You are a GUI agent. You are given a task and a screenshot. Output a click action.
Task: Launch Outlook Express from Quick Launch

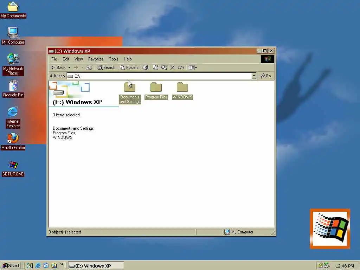[46, 266]
